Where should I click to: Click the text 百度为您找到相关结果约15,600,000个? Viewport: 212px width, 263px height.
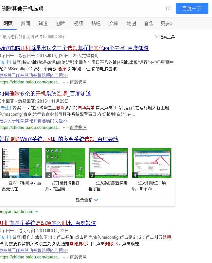tap(33, 37)
